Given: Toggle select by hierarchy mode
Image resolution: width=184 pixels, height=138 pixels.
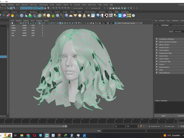Looking at the screenshot, I should 8,8.
